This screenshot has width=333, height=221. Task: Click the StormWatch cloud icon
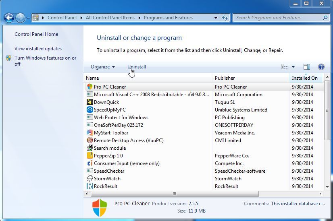pyautogui.click(x=90, y=178)
